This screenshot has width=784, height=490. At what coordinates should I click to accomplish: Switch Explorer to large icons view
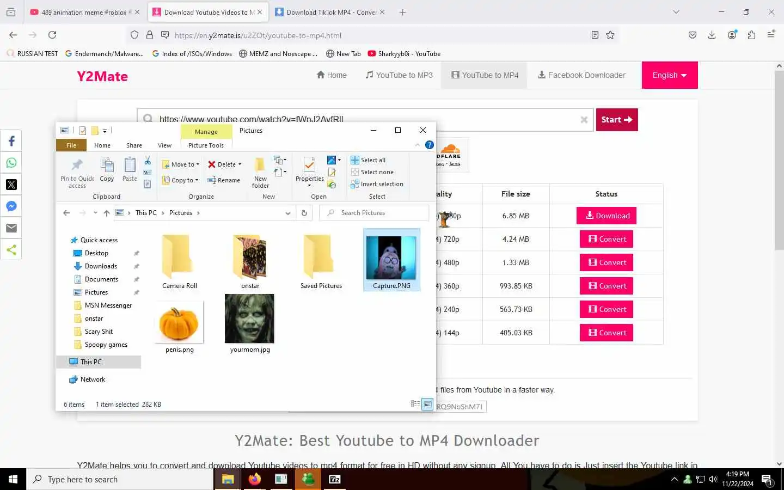427,404
